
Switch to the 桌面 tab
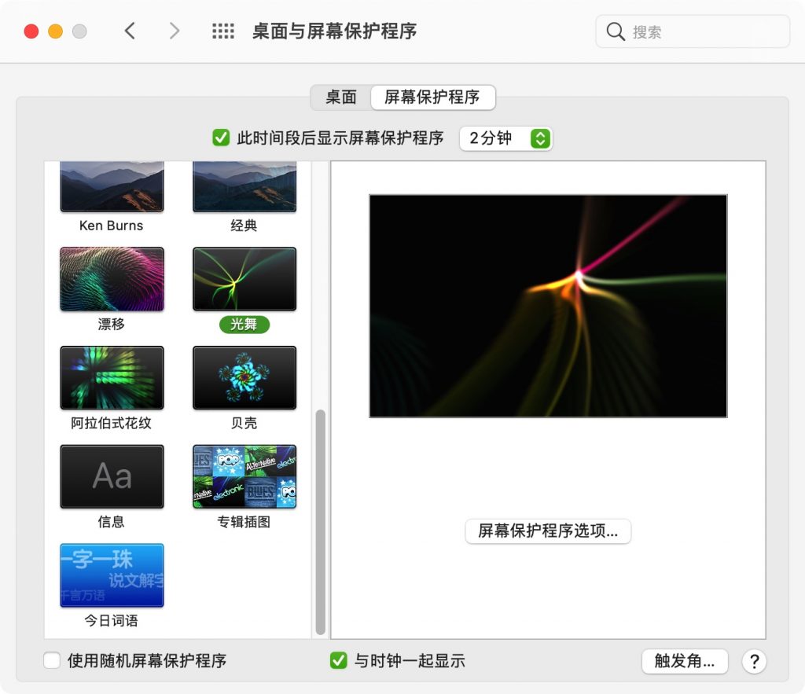tap(341, 97)
